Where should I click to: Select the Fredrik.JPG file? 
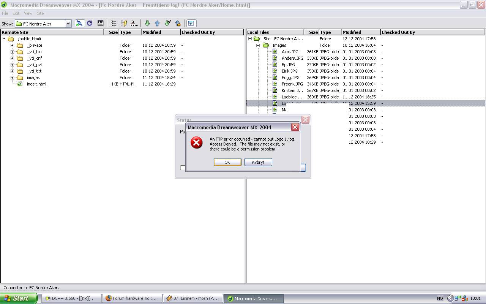(x=292, y=84)
